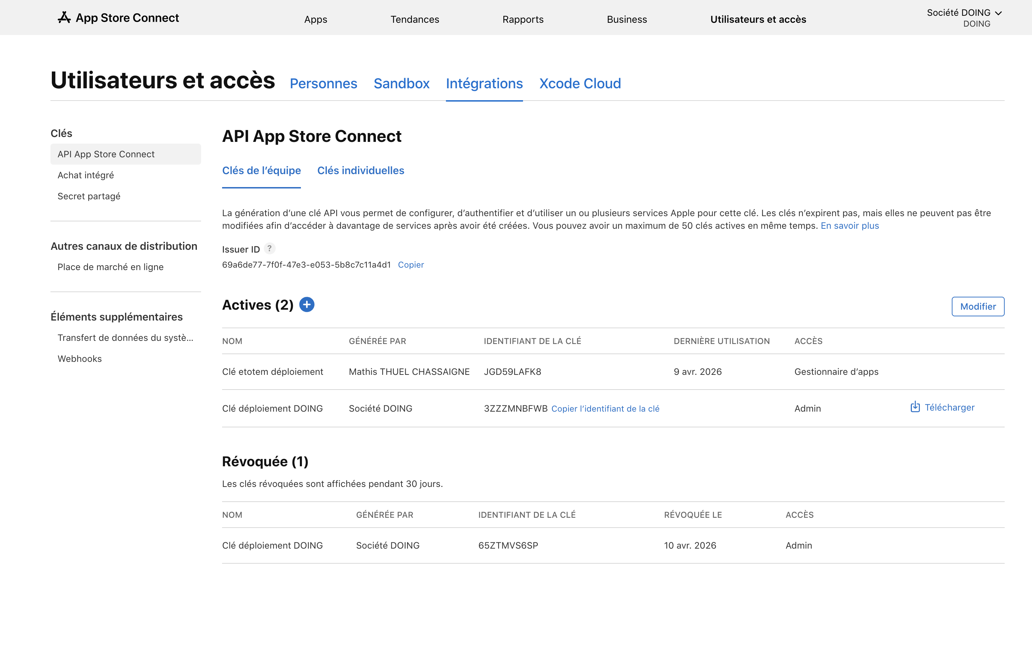This screenshot has width=1032, height=660.
Task: Open the Xcode Cloud tab
Action: [580, 83]
